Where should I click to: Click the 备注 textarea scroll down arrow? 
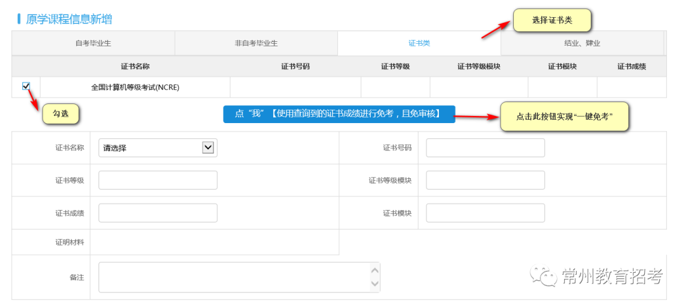coord(375,284)
